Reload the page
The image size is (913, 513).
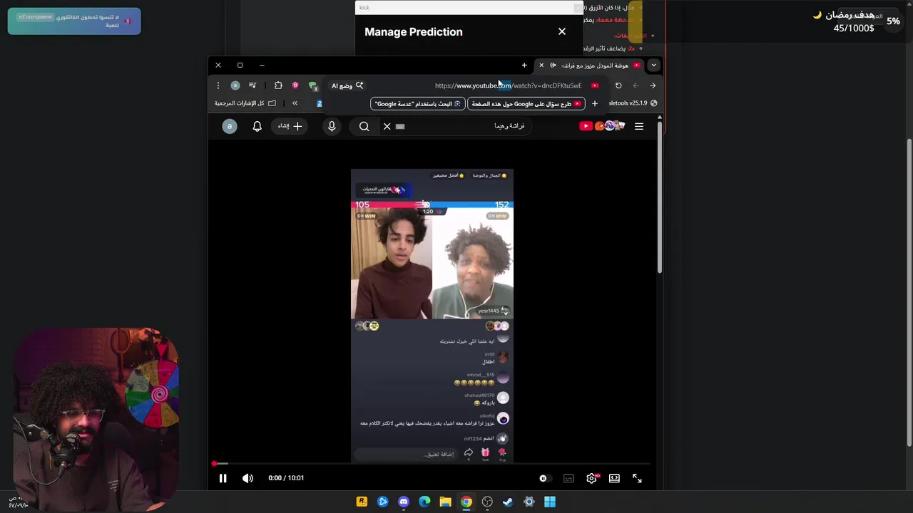coord(618,85)
